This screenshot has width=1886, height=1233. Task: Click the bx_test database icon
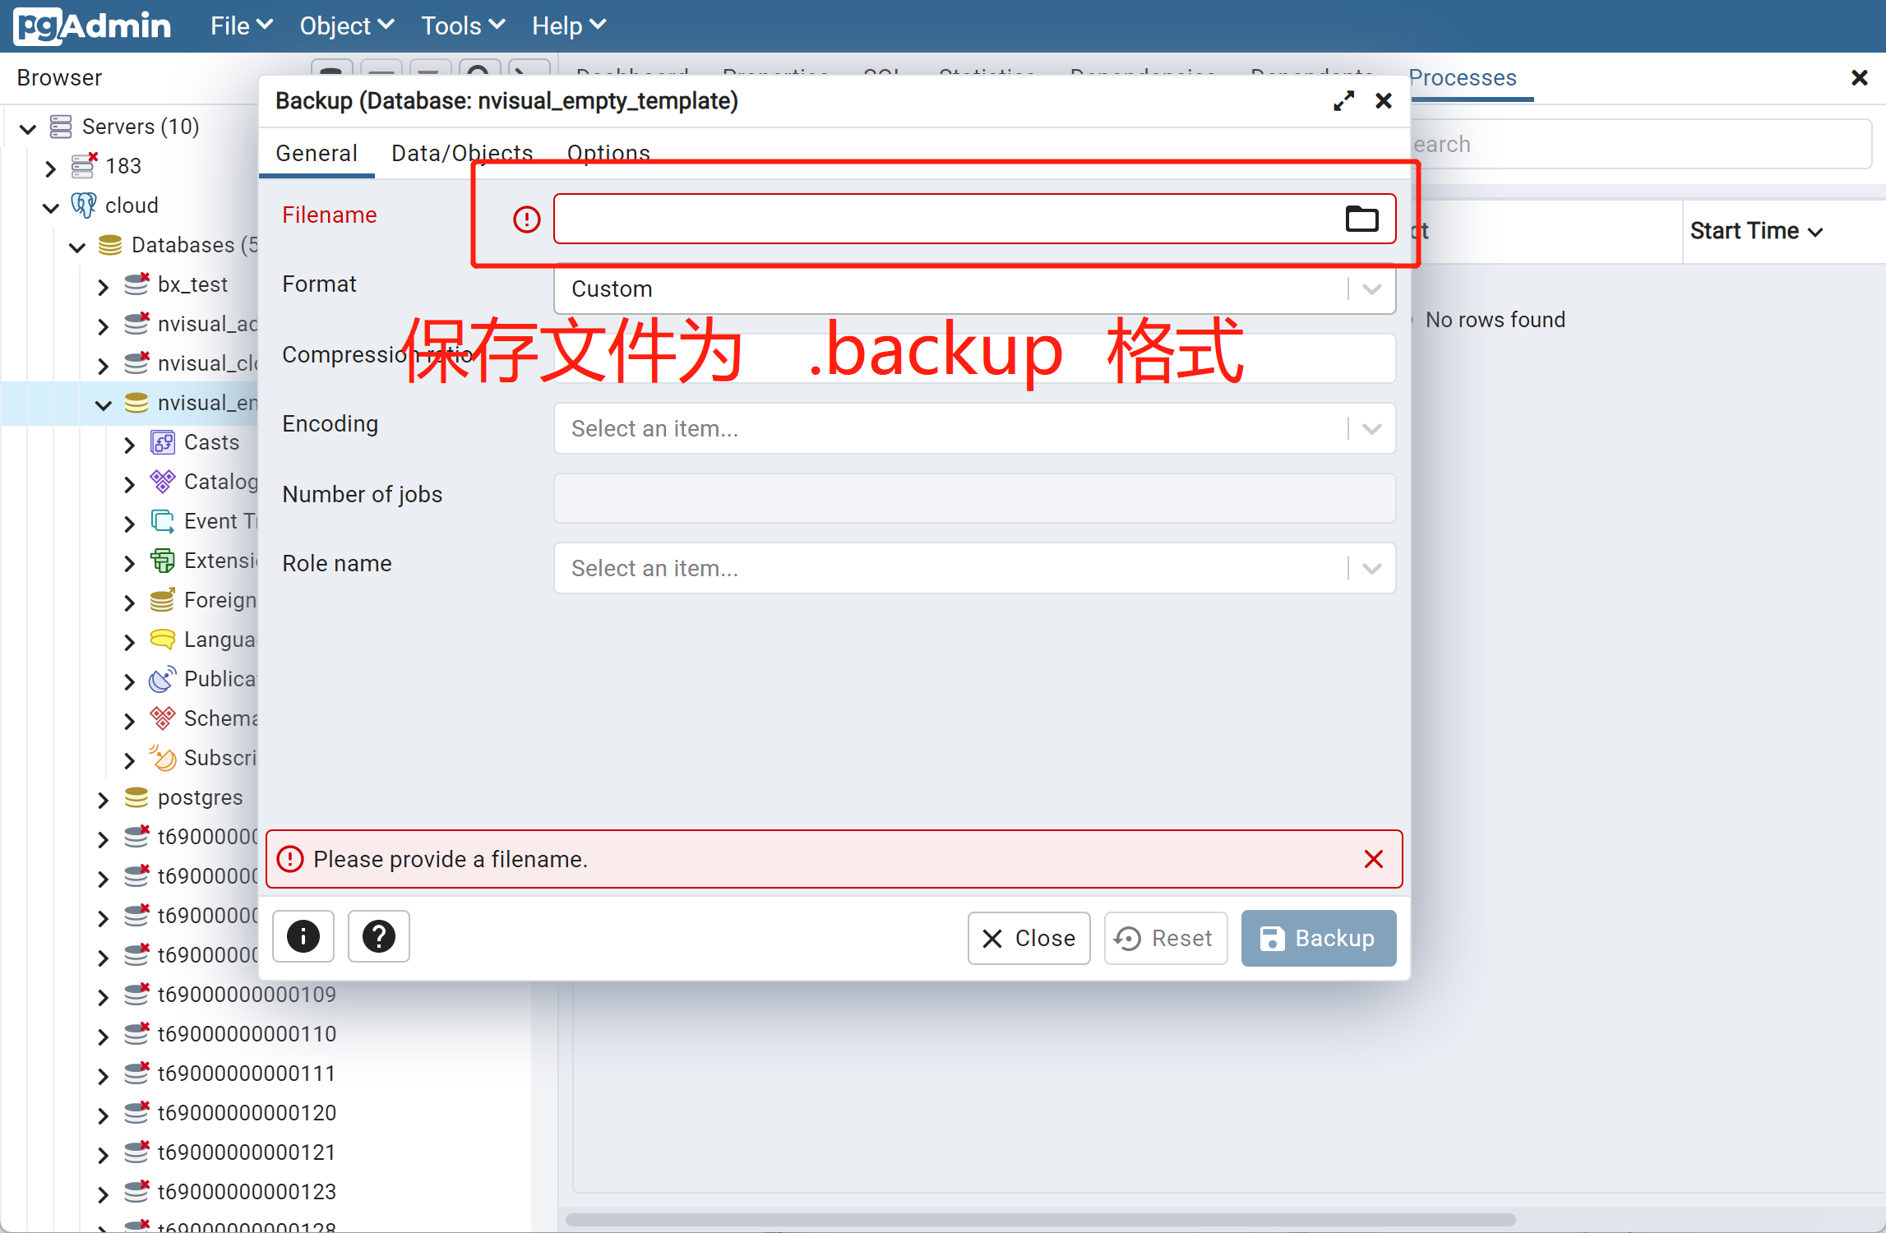pos(136,284)
